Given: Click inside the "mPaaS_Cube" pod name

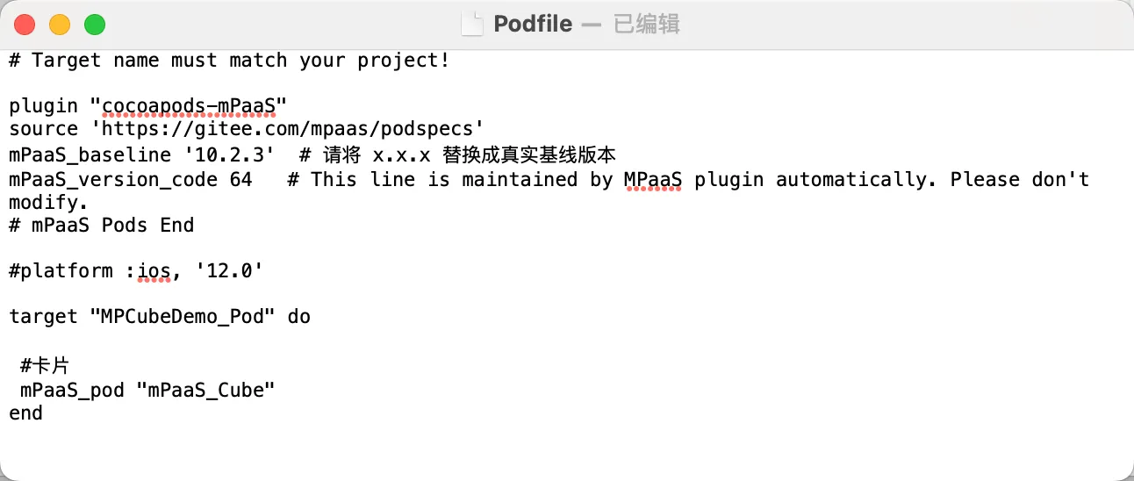Looking at the screenshot, I should [x=206, y=390].
